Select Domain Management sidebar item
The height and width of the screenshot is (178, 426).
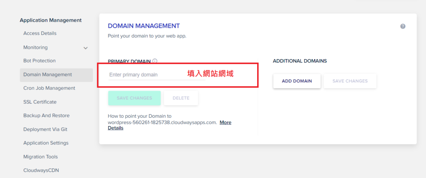[x=47, y=75]
